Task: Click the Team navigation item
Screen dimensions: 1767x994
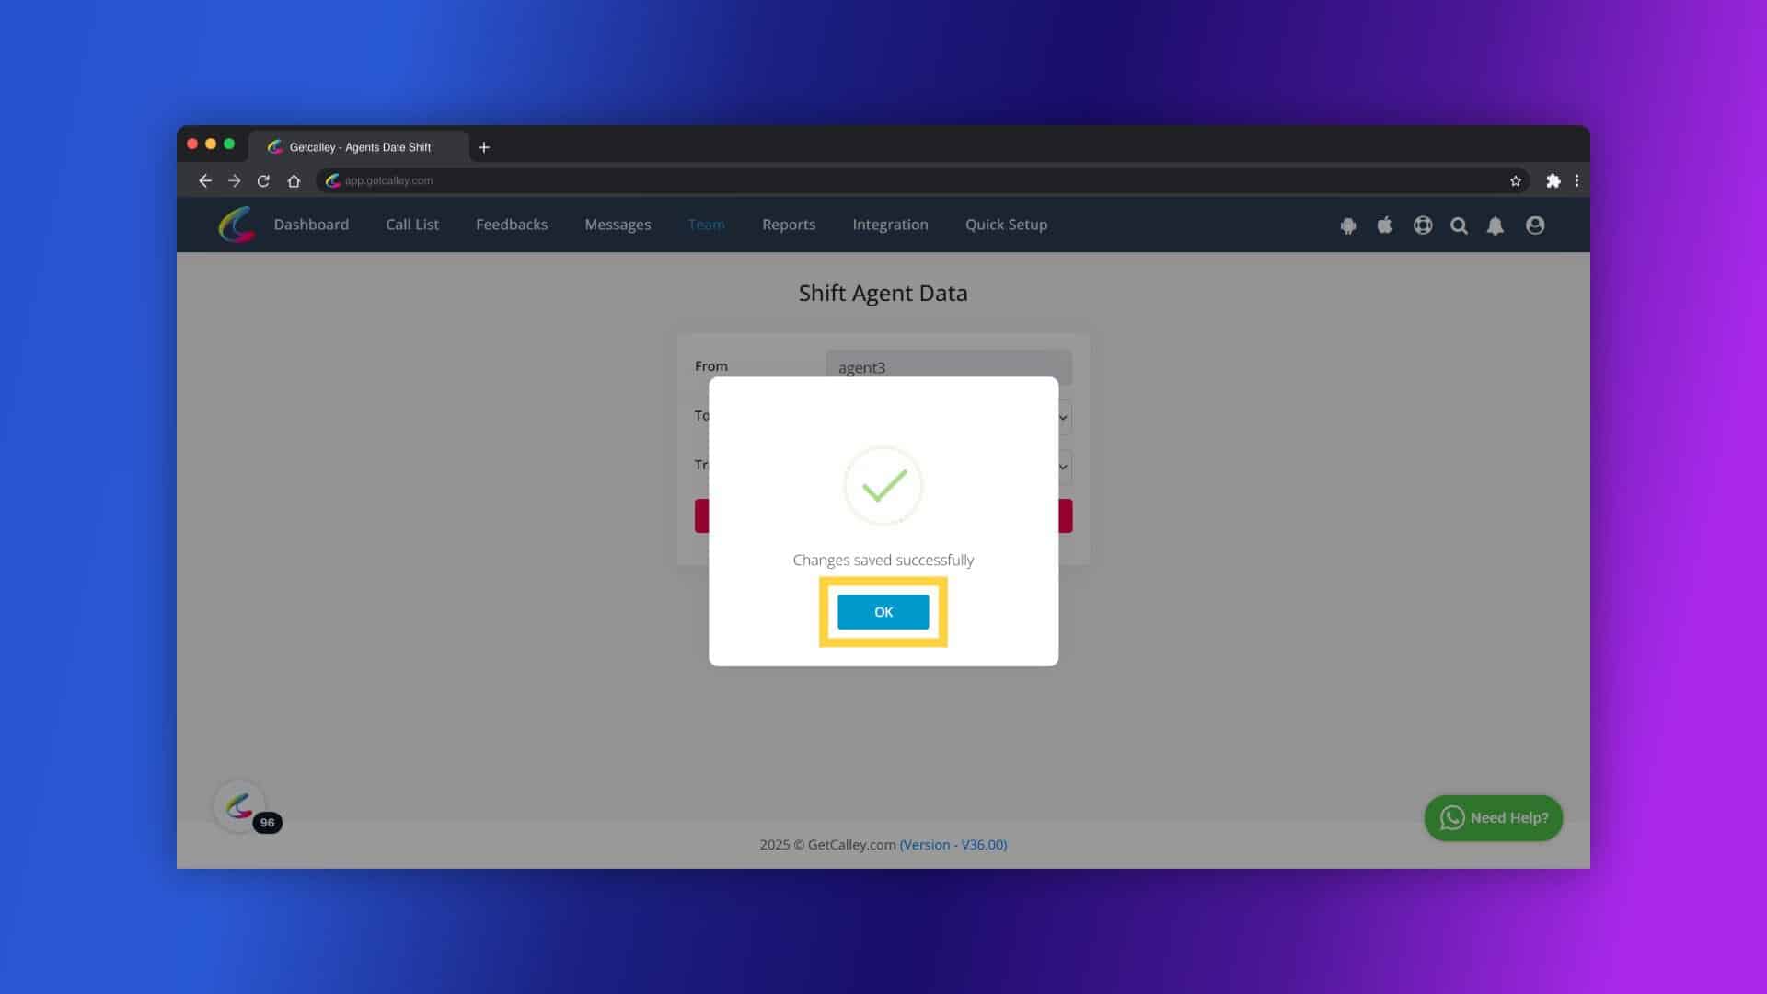Action: coord(705,225)
